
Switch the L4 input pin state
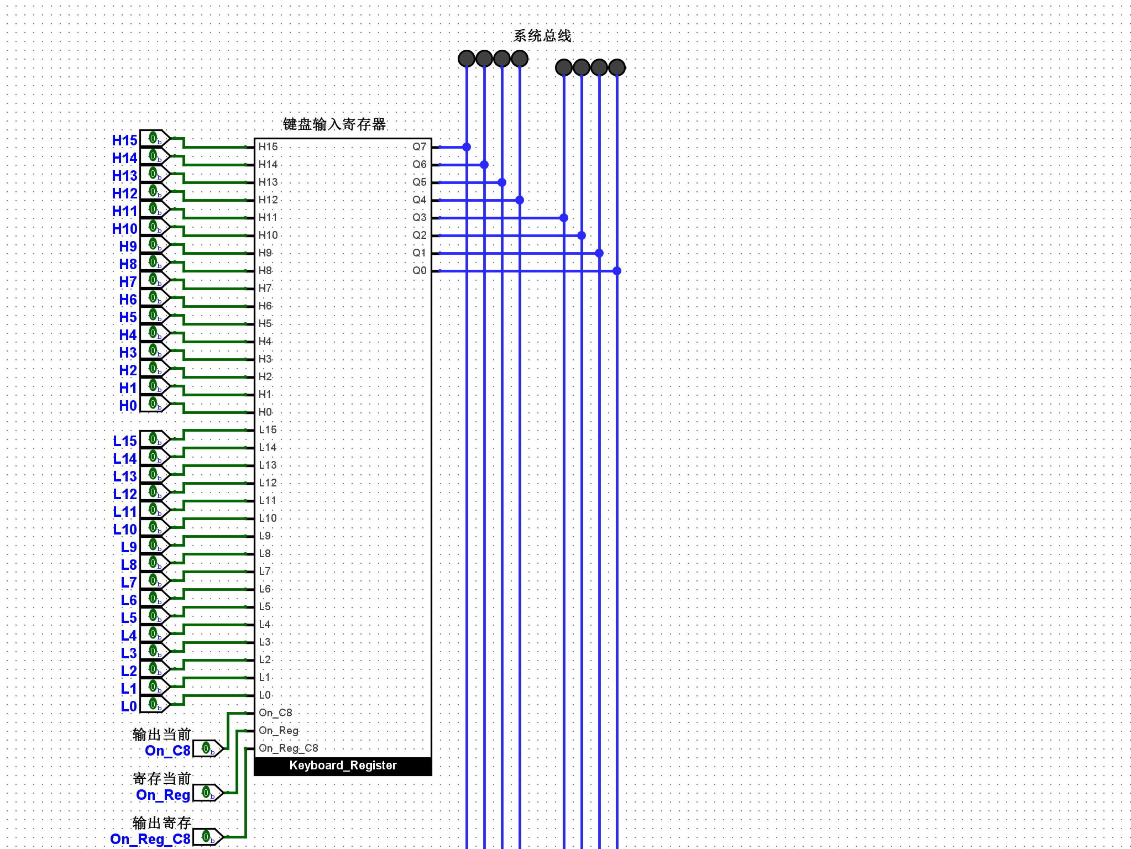pyautogui.click(x=155, y=633)
